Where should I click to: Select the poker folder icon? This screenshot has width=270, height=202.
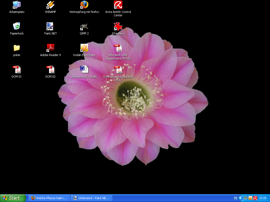(x=17, y=48)
